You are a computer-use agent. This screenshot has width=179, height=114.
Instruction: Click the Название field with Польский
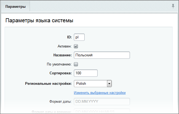102,55
